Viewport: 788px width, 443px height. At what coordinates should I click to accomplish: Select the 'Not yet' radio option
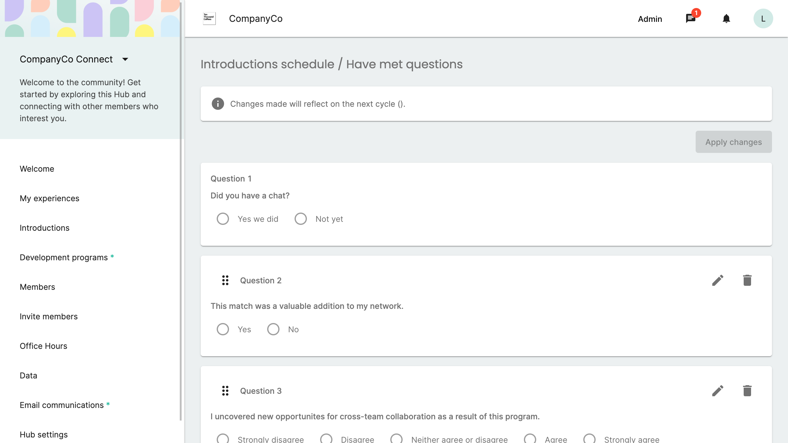click(301, 219)
